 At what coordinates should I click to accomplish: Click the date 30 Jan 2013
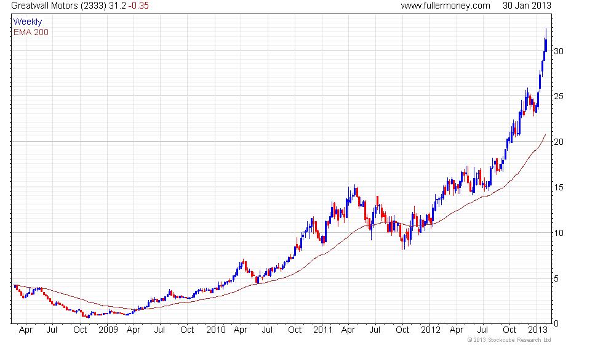point(527,6)
